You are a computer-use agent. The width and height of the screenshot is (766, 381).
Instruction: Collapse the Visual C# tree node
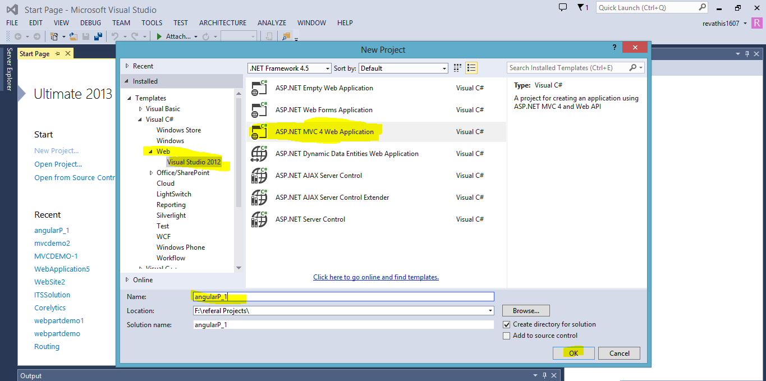(140, 119)
